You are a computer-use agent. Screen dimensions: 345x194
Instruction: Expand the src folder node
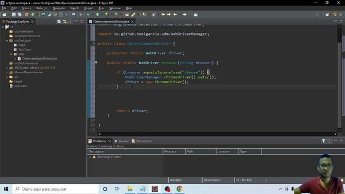pos(7,77)
